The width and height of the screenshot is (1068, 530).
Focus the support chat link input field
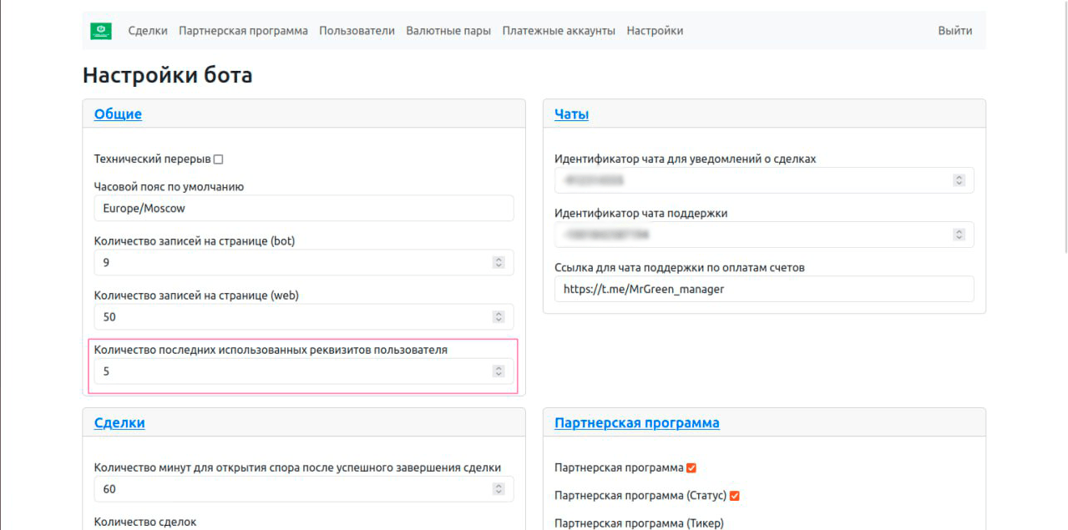763,289
